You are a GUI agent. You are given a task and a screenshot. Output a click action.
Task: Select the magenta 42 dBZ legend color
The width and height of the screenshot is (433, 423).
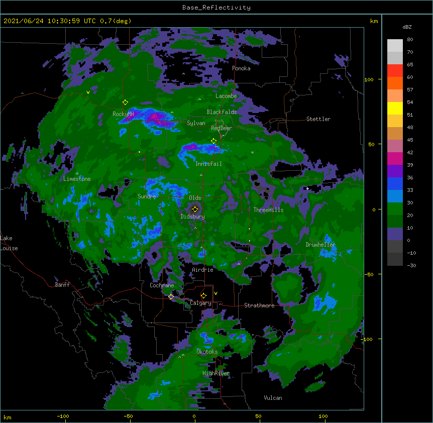pos(395,158)
